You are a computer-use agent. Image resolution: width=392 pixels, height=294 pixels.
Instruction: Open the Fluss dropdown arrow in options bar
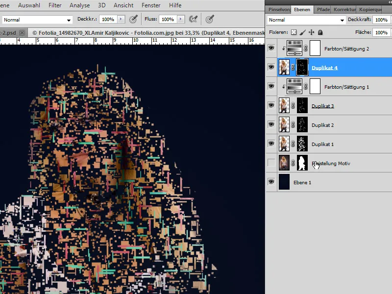click(x=180, y=19)
